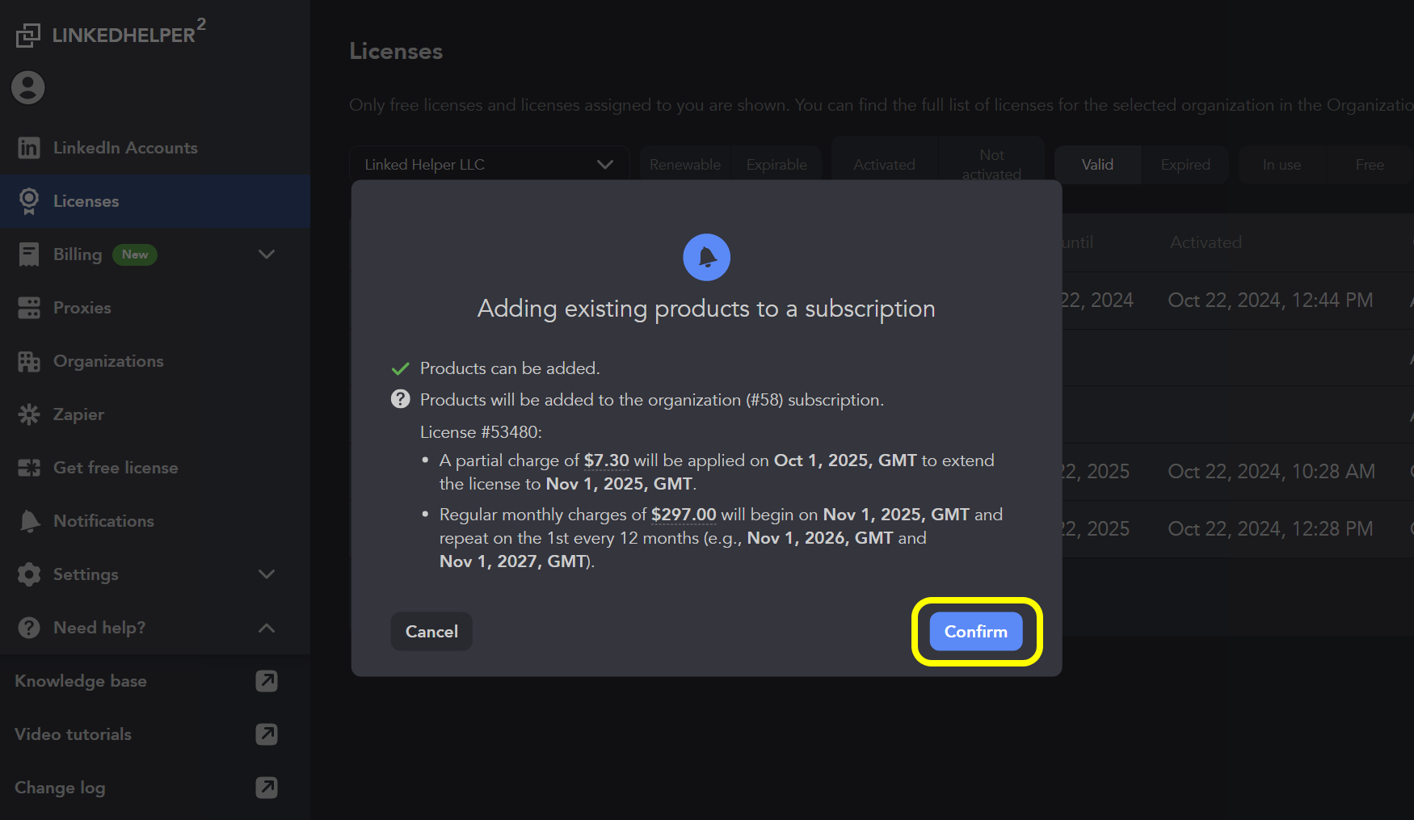Open Video tutorials external link icon
This screenshot has width=1414, height=820.
pos(267,734)
